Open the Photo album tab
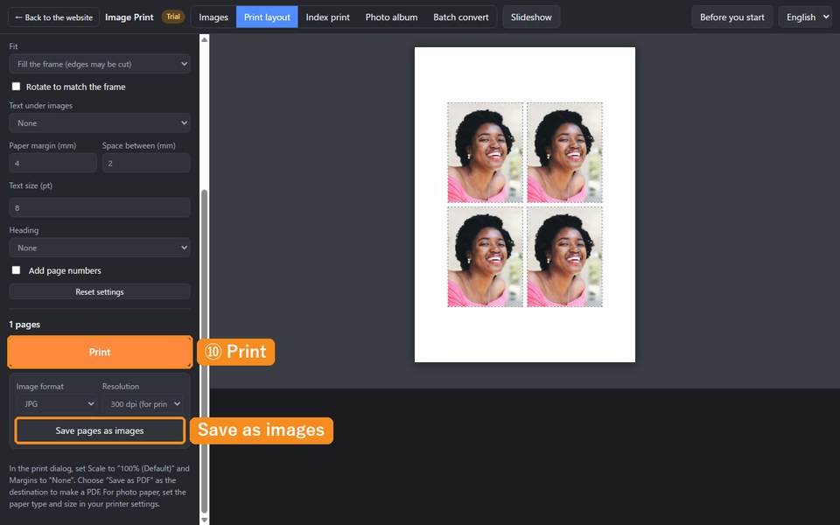Screen dimensions: 840x525 [391, 17]
